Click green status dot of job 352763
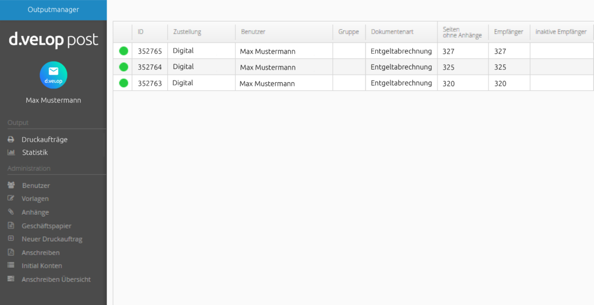The height and width of the screenshot is (305, 594). 123,83
